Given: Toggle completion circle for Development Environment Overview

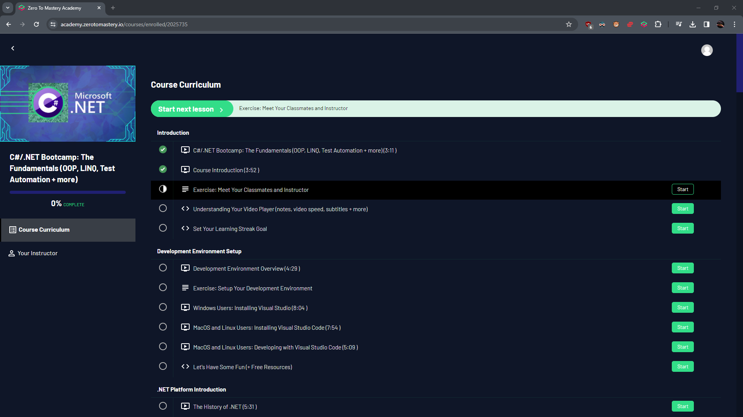Looking at the screenshot, I should (163, 268).
